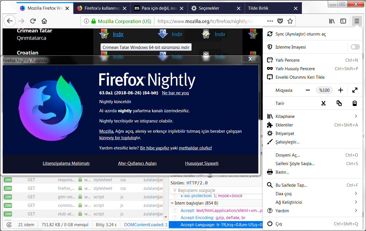Viewport: 366px width, 231px height.
Task: Open the page actions three-dots menu
Action: [x=270, y=21]
